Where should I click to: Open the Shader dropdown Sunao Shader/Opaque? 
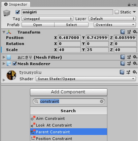point(86,79)
